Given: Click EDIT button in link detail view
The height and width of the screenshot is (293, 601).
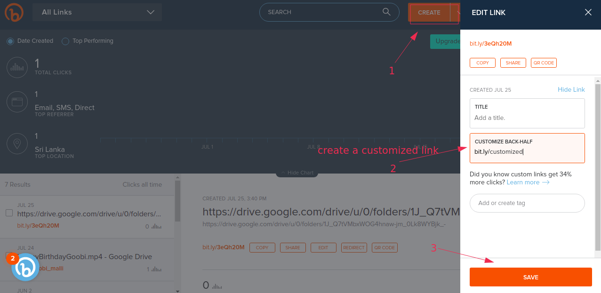Looking at the screenshot, I should pyautogui.click(x=323, y=247).
